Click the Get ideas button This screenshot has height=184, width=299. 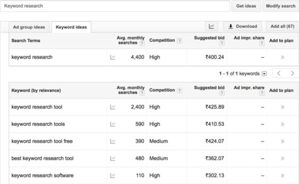pos(246,6)
